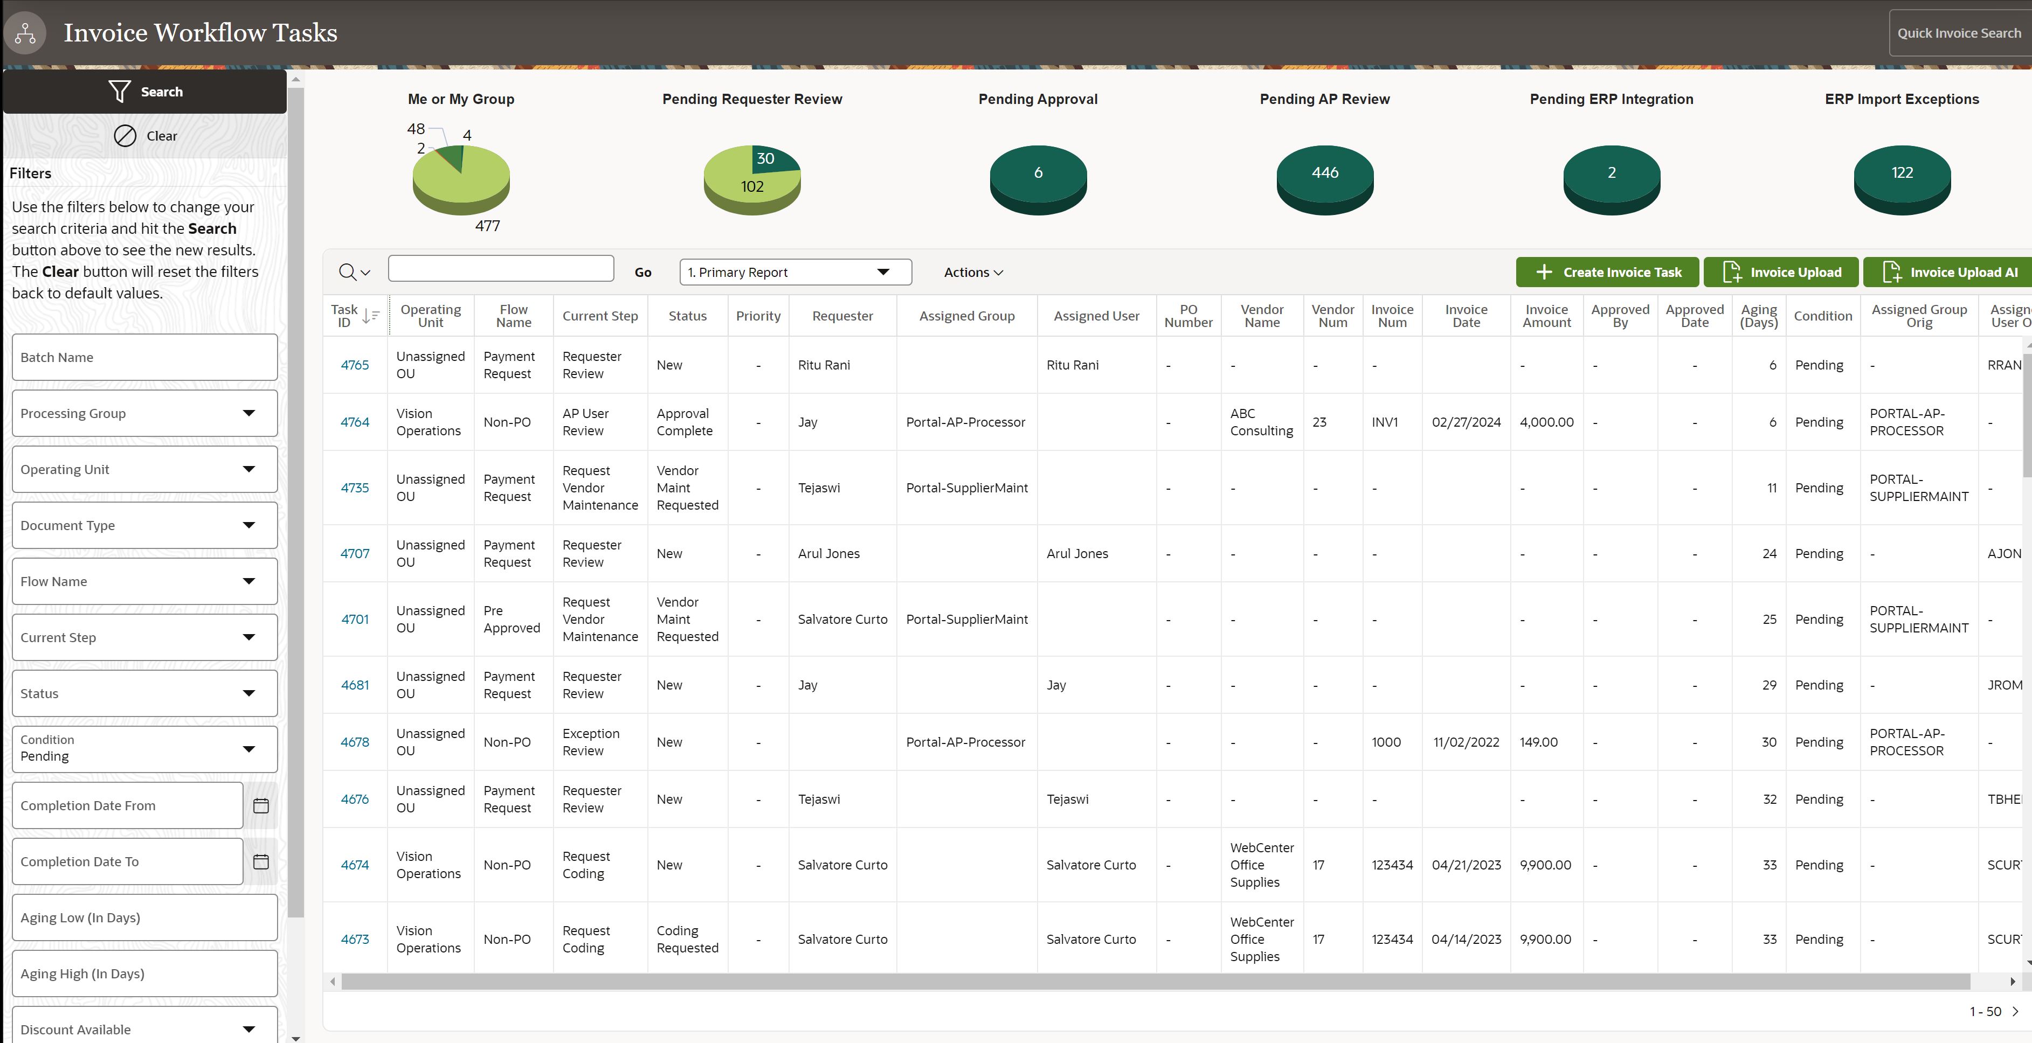The image size is (2032, 1043).
Task: Open the Actions menu
Action: 973,272
